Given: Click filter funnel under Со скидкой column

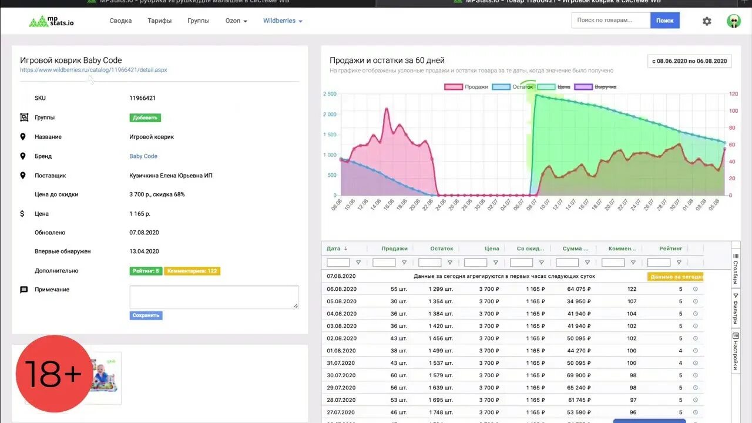Looking at the screenshot, I should pos(542,263).
